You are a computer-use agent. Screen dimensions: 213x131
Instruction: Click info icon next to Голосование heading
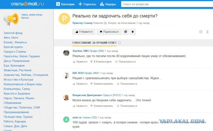point(119,43)
